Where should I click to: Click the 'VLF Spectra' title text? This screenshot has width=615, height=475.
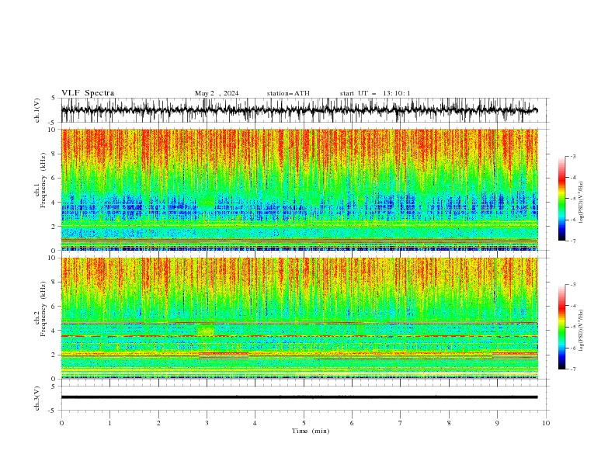(x=88, y=93)
